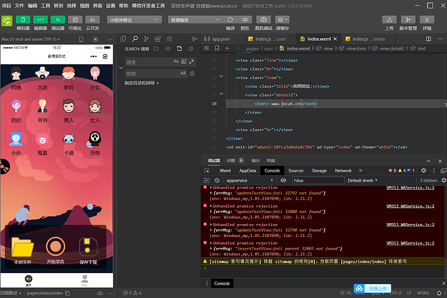
Task: Expand the errMsg 32792 not found object
Action: [211, 193]
